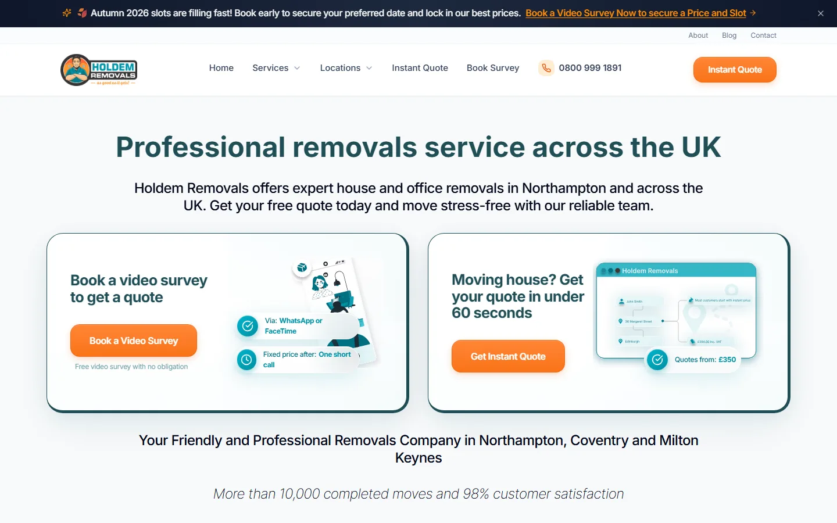Click the sparkle icon in the banner

(x=67, y=13)
